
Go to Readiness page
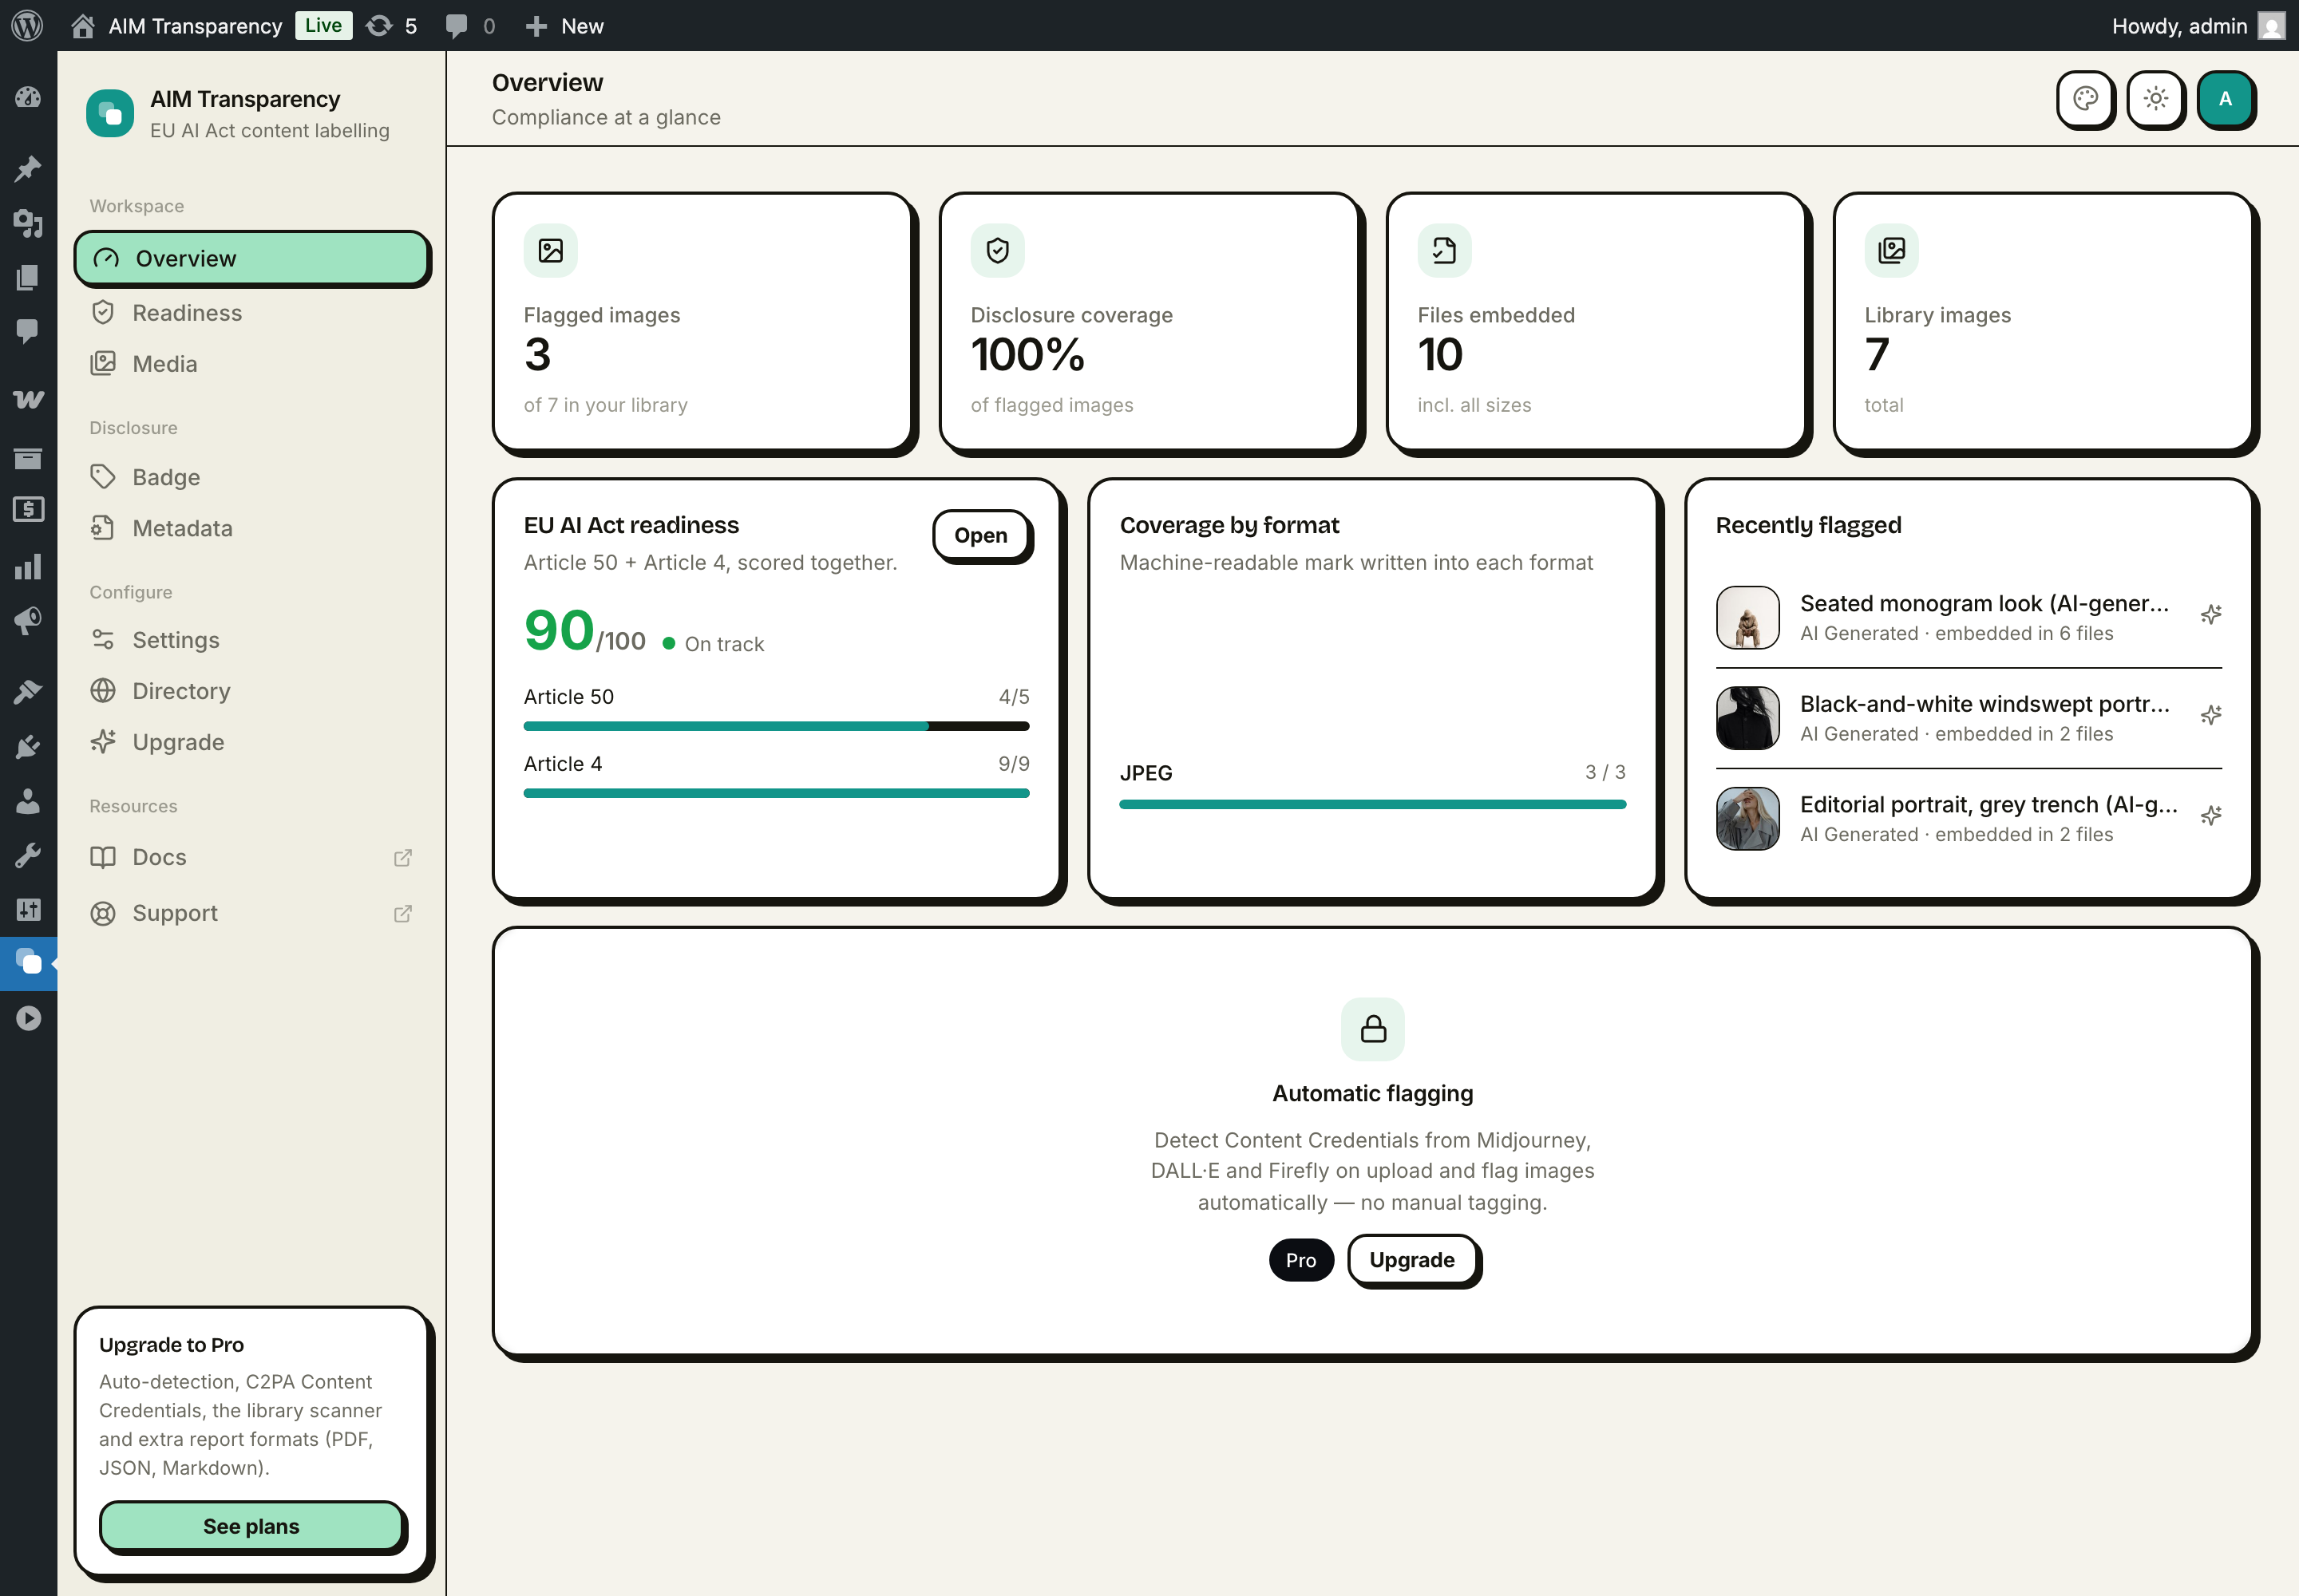pos(251,313)
